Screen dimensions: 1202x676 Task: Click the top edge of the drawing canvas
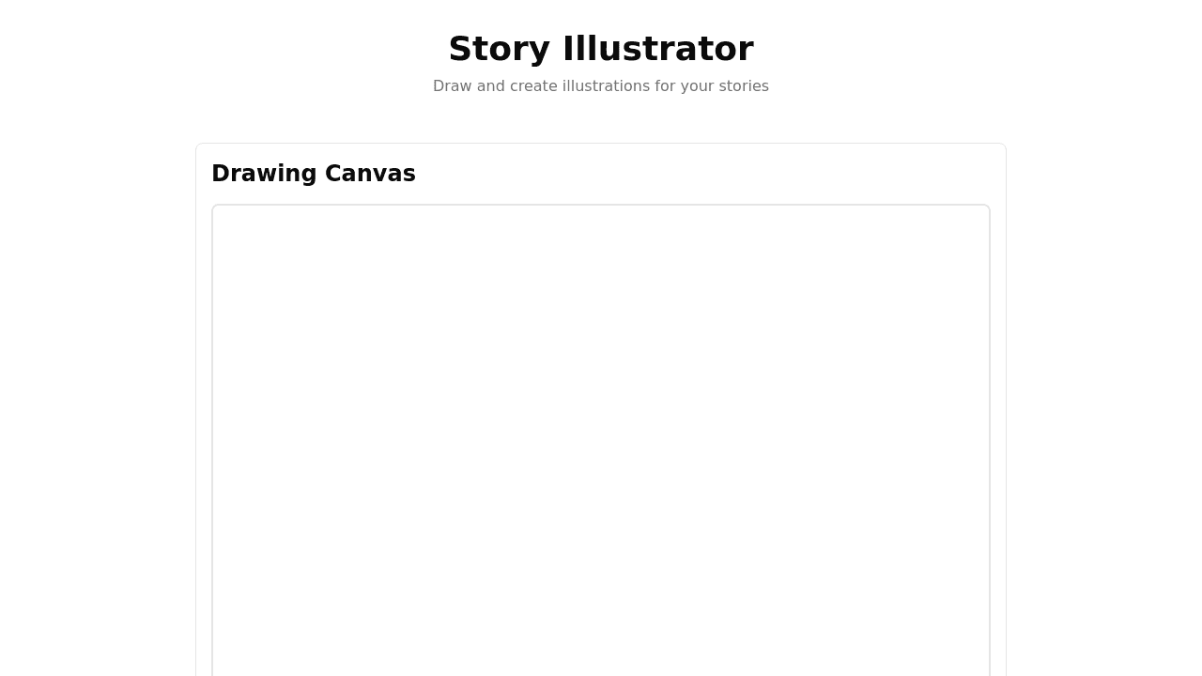pyautogui.click(x=601, y=207)
